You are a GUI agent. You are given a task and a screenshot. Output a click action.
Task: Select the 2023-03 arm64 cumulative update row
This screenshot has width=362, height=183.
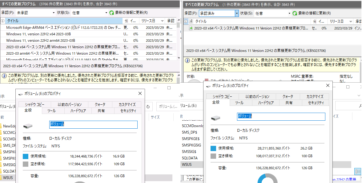[88, 53]
